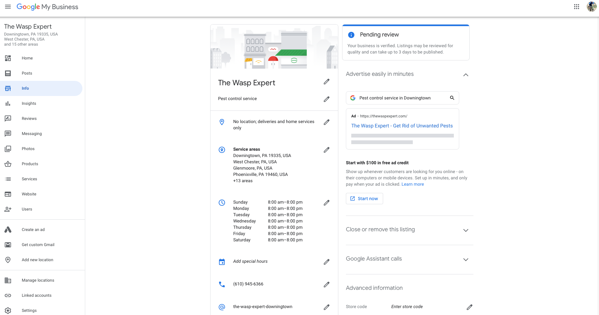Click the Enter store code field
Image resolution: width=599 pixels, height=315 pixels.
pos(407,307)
